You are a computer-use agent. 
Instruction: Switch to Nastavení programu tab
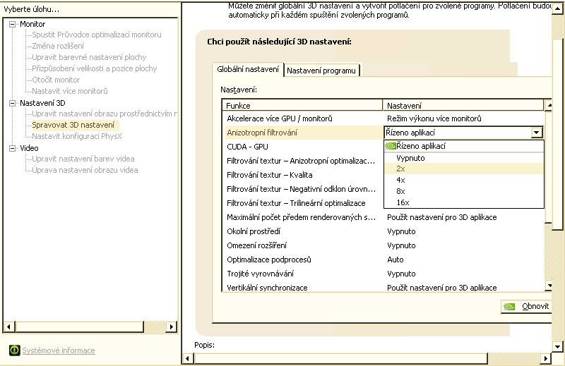[321, 71]
